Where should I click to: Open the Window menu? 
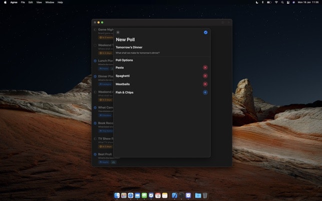pos(50,2)
